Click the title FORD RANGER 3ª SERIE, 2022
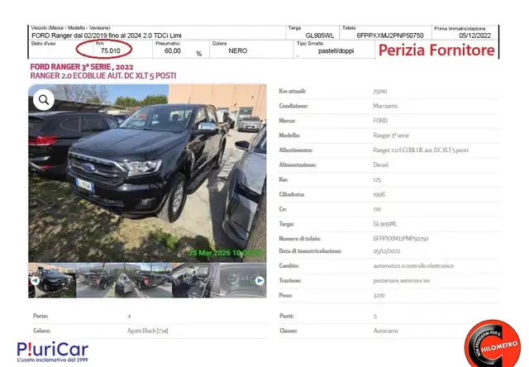This screenshot has width=529, height=367. point(82,67)
